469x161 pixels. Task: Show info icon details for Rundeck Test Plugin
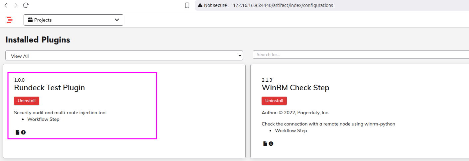coord(23,132)
